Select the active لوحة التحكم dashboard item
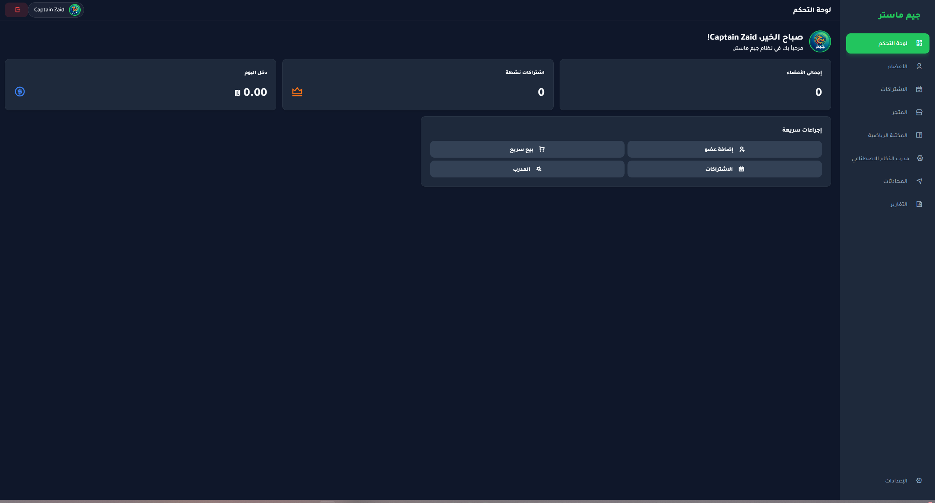935x503 pixels. (x=887, y=44)
